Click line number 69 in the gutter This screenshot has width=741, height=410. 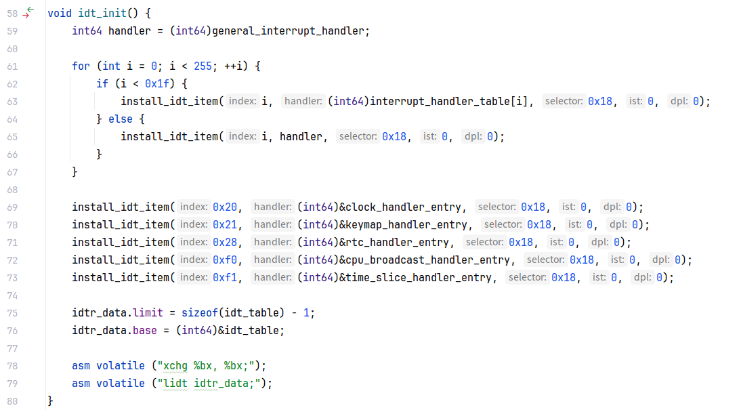point(12,207)
